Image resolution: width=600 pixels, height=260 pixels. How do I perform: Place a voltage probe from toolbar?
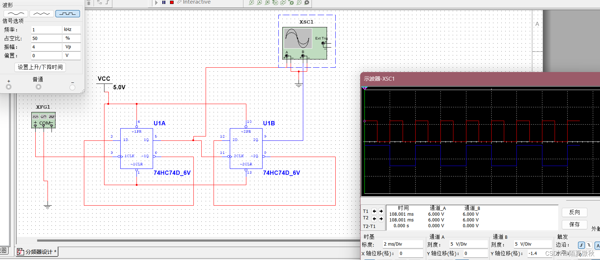(x=251, y=2)
